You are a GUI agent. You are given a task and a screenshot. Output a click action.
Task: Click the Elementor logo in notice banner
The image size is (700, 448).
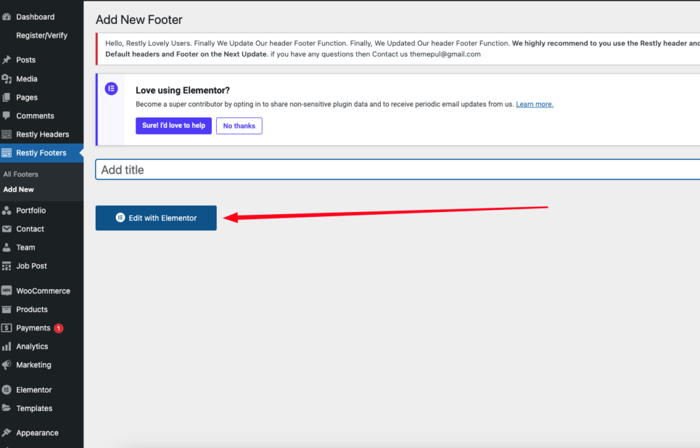[x=111, y=89]
